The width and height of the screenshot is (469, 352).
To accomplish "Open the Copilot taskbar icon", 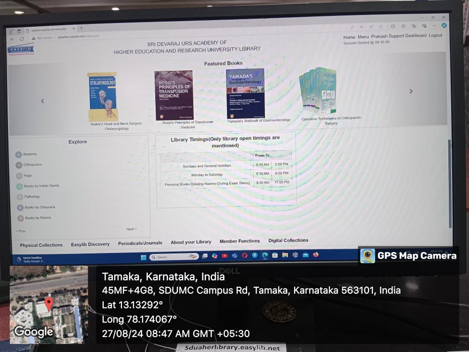I will click(x=215, y=256).
